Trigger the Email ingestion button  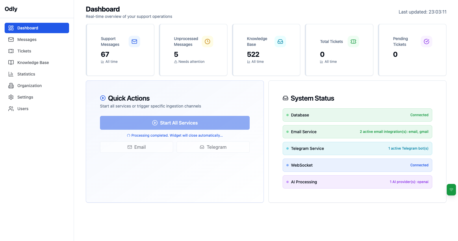coord(136,147)
